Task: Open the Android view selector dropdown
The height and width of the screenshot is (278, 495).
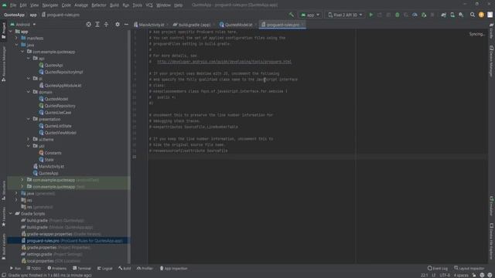Action: (22, 24)
